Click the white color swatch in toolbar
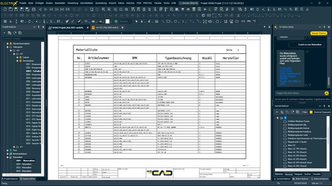 tap(107, 21)
